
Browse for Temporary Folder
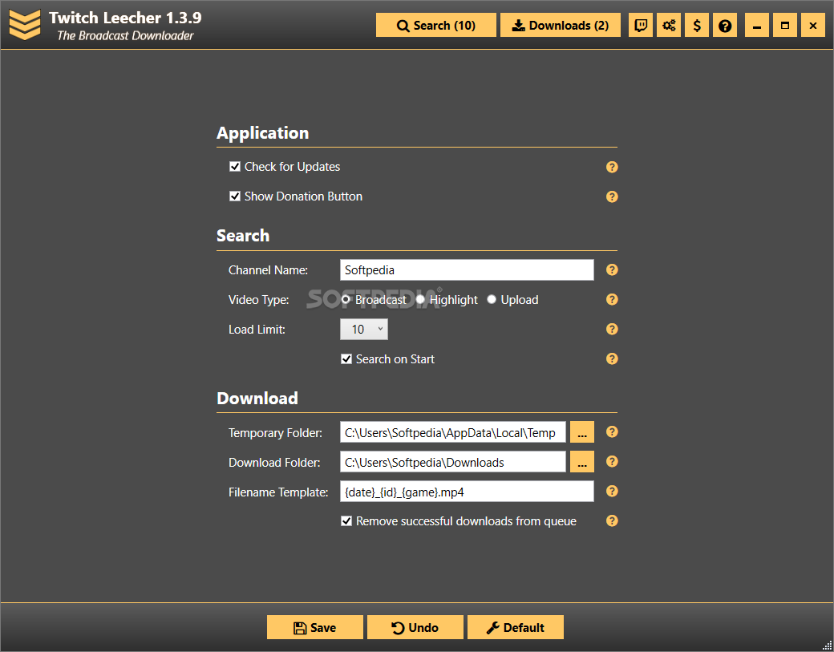(582, 432)
